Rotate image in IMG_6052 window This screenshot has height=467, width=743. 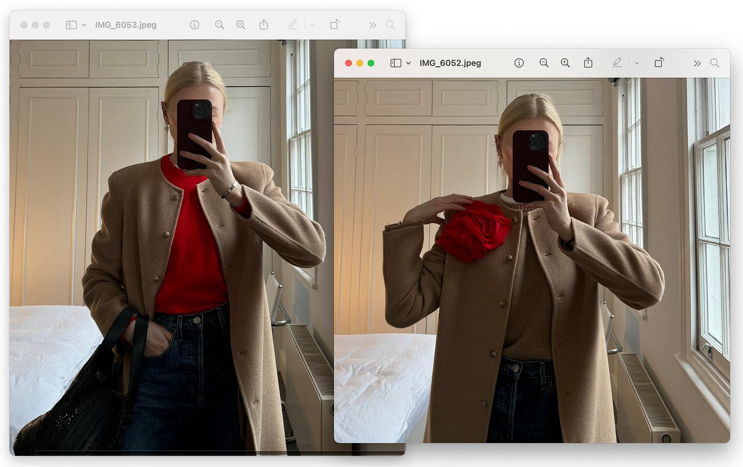click(x=659, y=62)
